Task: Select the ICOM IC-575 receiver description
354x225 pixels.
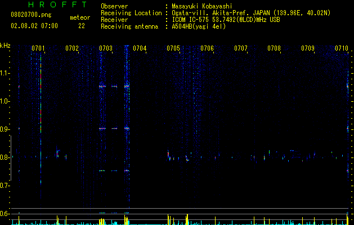Action: click(226, 20)
